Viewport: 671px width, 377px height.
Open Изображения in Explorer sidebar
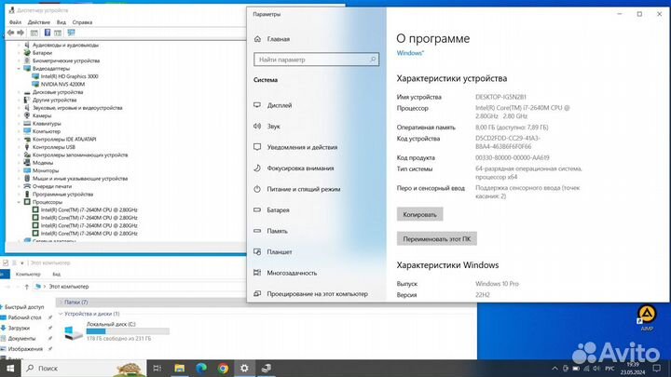[25, 349]
